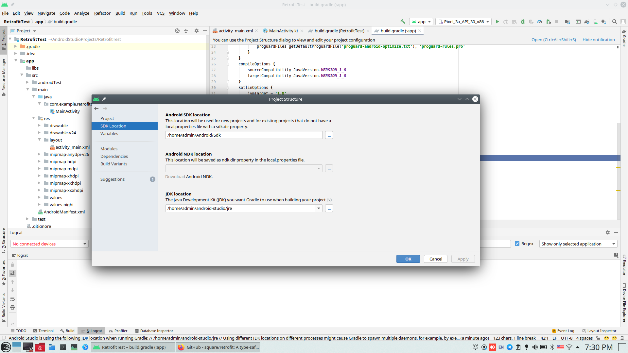Screen dimensions: 628x353
Task: Open Pixel_3a_API_30_x86 device dropdown
Action: (x=464, y=22)
